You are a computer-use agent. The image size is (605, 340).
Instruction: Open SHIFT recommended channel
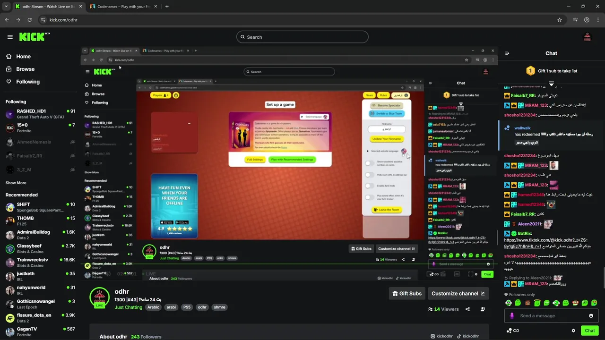pyautogui.click(x=40, y=207)
